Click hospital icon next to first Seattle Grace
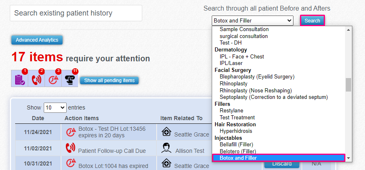365x170 pixels. [166, 132]
